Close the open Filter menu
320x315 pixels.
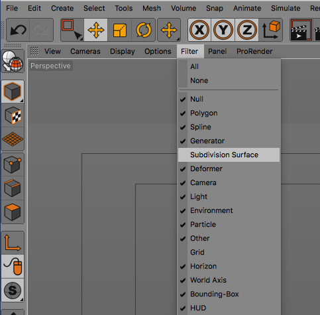pyautogui.click(x=189, y=51)
